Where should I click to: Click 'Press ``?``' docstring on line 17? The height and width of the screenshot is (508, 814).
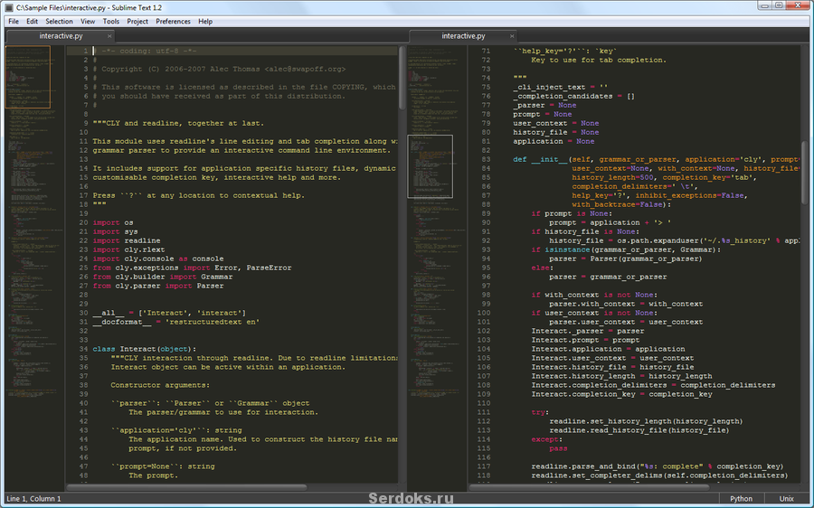pyautogui.click(x=199, y=195)
